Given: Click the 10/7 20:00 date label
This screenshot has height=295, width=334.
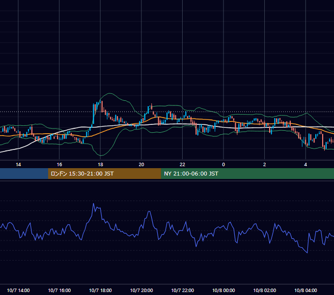Looking at the screenshot, I should pos(141,290).
